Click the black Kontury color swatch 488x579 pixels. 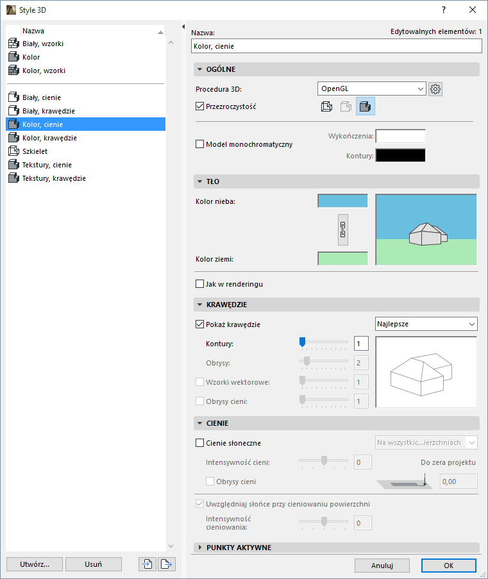pos(400,155)
